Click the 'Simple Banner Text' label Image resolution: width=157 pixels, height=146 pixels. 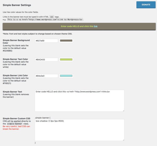[x=12, y=92]
